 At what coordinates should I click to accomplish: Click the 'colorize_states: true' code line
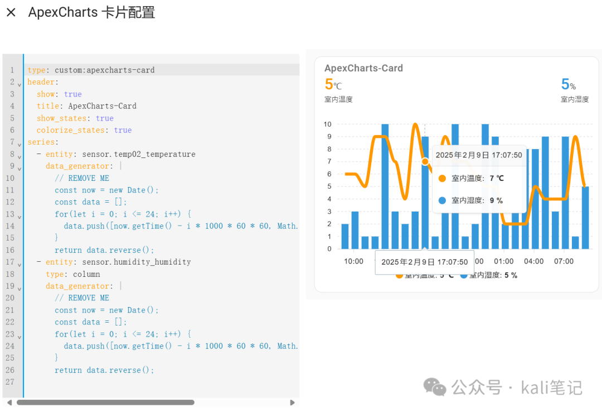[x=84, y=130]
